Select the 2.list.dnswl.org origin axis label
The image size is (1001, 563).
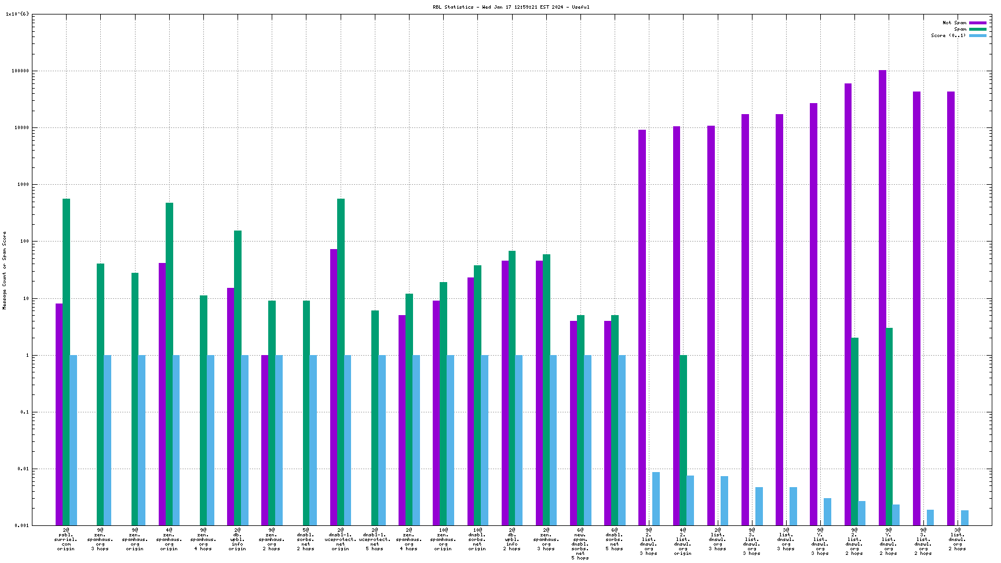683,542
